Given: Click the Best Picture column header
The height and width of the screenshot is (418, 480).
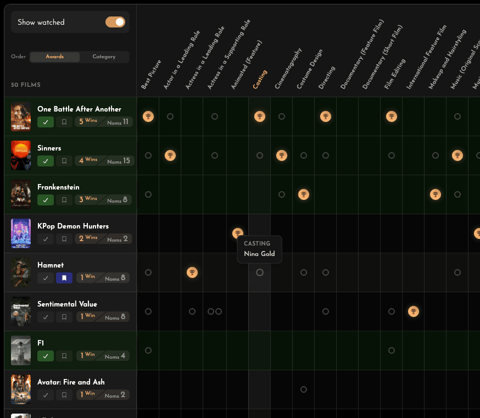Looking at the screenshot, I should tap(151, 74).
